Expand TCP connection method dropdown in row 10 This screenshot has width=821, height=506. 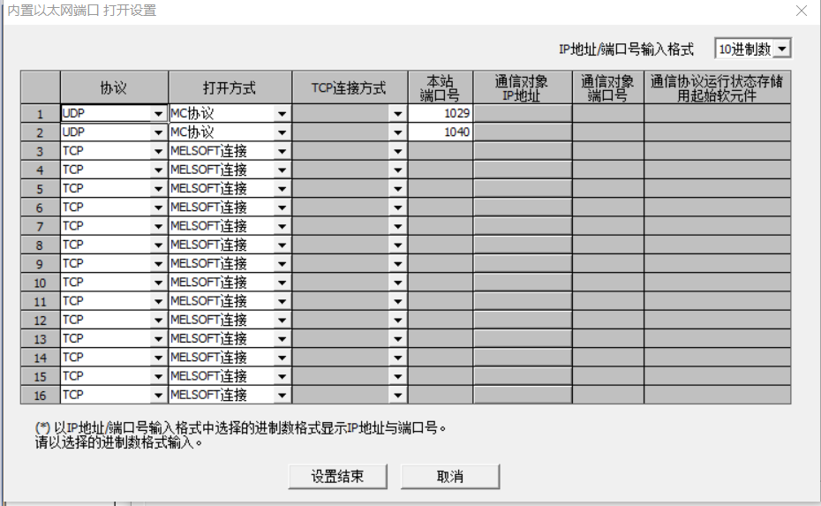click(x=398, y=283)
